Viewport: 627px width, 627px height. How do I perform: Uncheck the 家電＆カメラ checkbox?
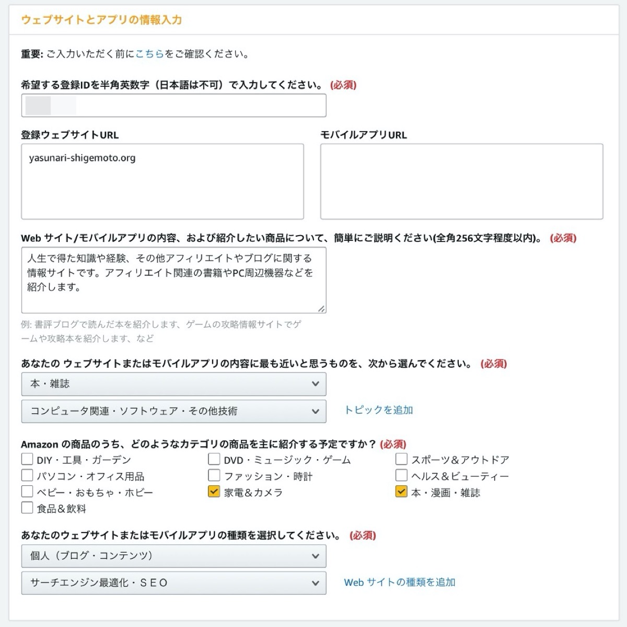214,492
